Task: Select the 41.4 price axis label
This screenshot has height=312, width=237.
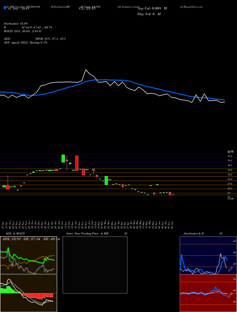Action: [230, 156]
